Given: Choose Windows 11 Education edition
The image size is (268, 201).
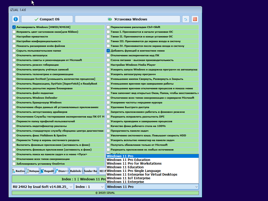Looking at the screenshot, I should click(153, 167).
